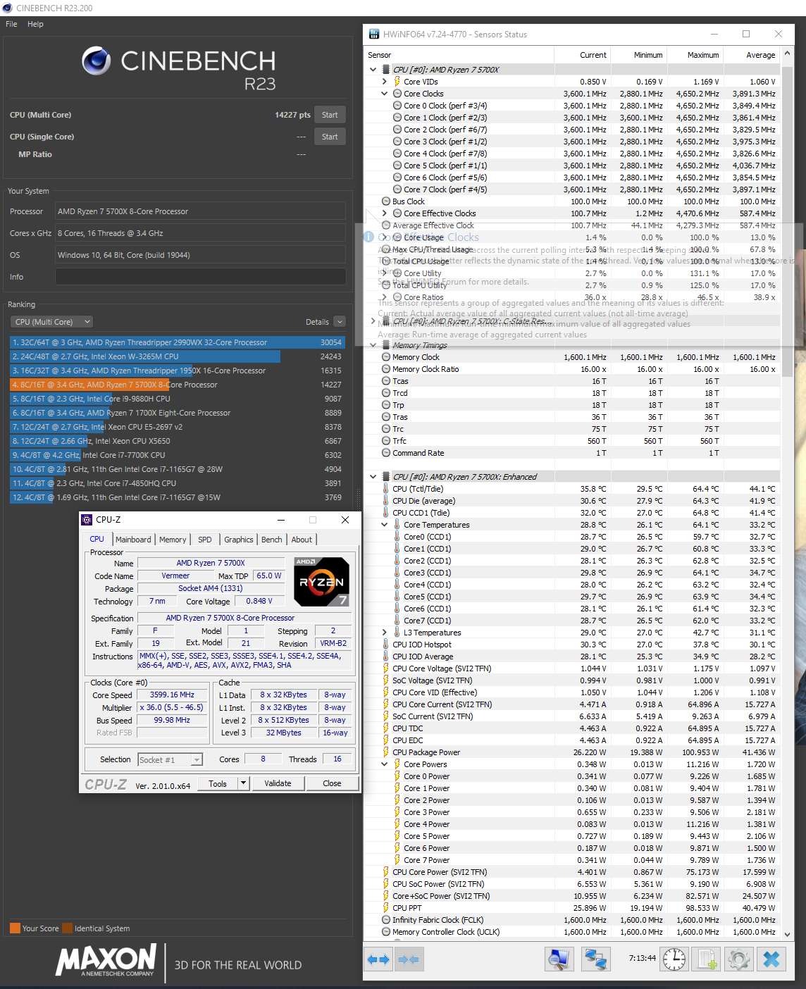Click CPU-Z Tools button

(218, 783)
